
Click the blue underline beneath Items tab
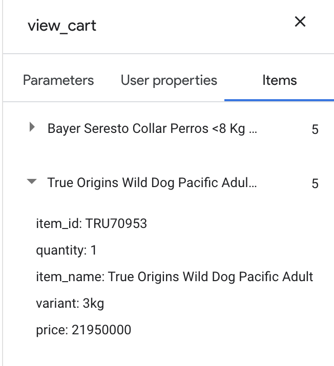click(279, 100)
